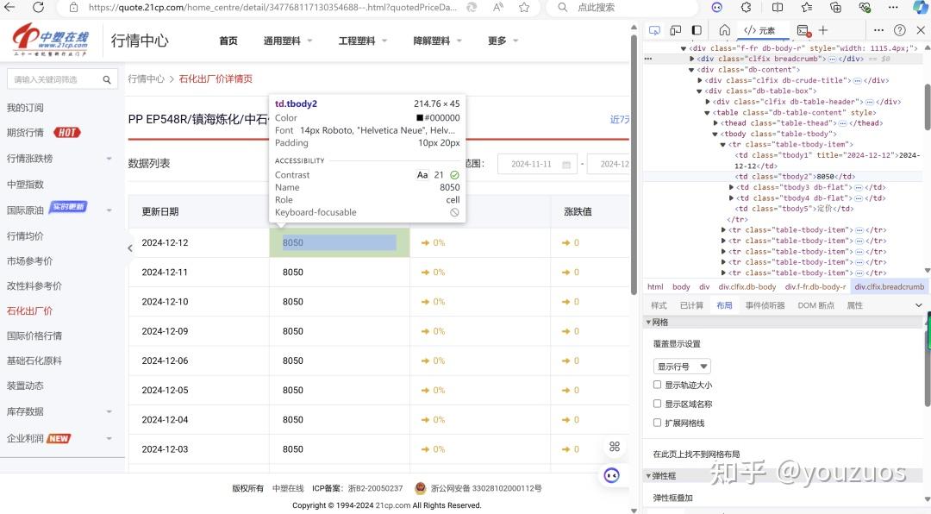
Task: Collapse the sidebar with left arrow handle
Action: tap(130, 248)
